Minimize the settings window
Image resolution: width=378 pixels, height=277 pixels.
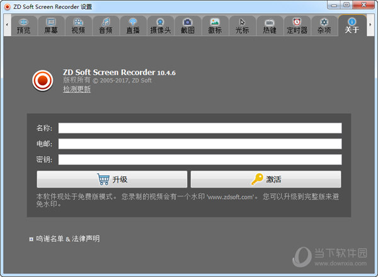point(334,5)
